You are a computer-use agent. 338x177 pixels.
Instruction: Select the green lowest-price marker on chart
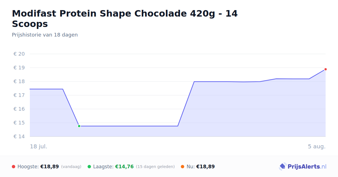click(x=79, y=126)
